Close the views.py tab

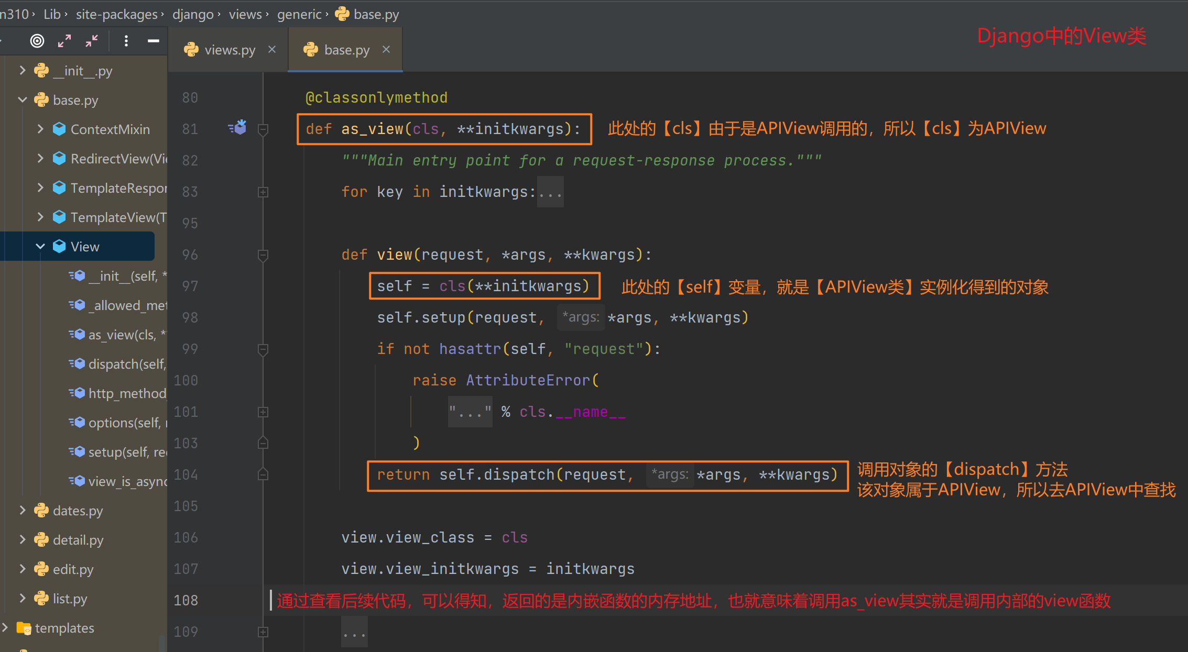pyautogui.click(x=272, y=49)
